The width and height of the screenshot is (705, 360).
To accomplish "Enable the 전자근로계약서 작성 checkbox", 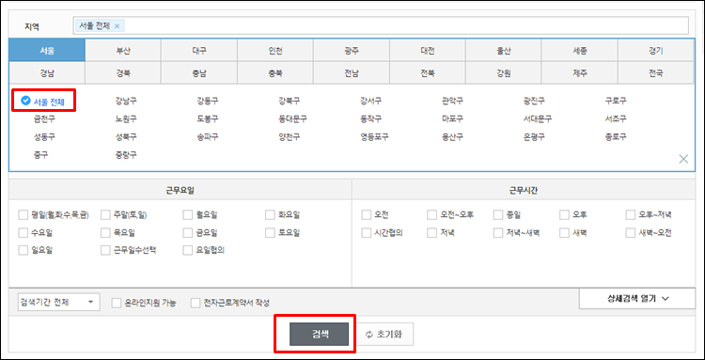I will click(x=196, y=303).
